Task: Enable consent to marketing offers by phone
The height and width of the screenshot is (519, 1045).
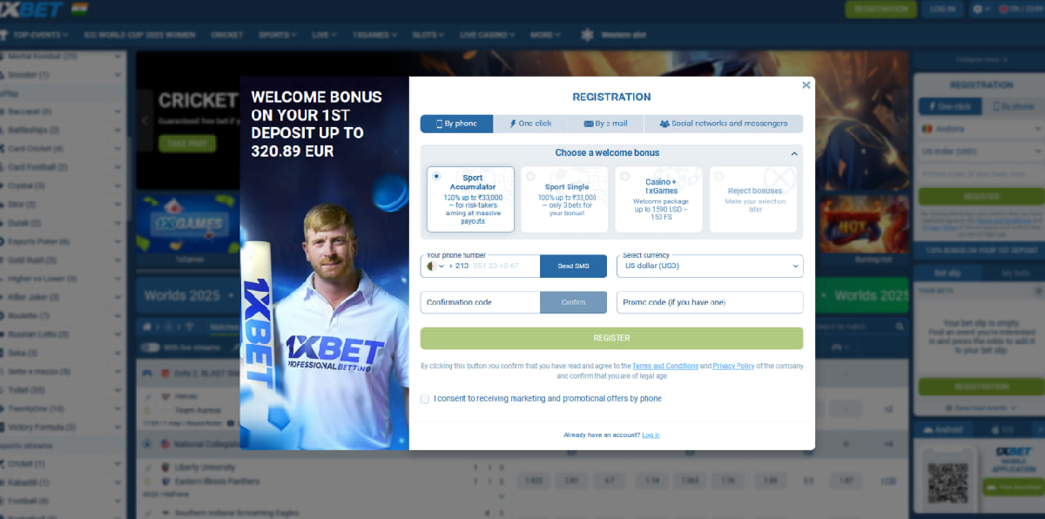Action: coord(425,398)
